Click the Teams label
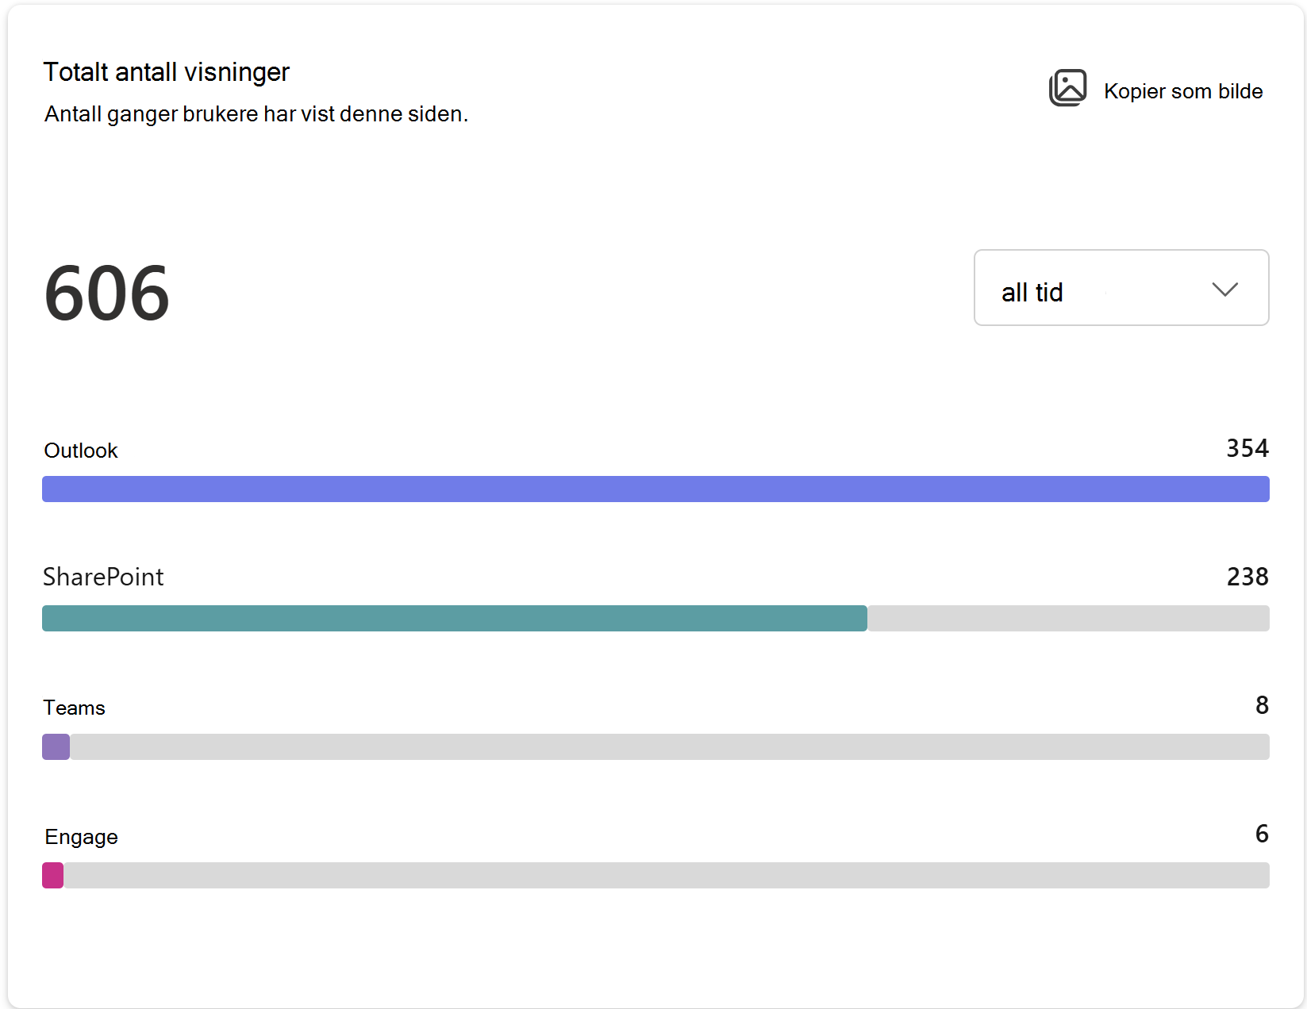Viewport: 1307px width, 1009px height. point(75,708)
